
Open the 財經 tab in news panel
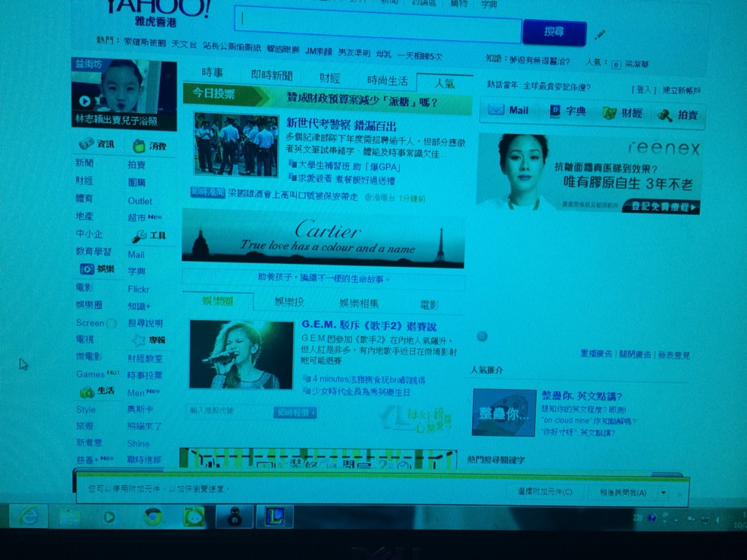pos(330,78)
